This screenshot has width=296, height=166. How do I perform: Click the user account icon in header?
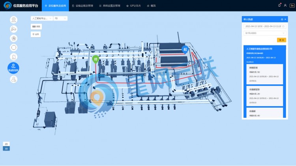(285, 6)
